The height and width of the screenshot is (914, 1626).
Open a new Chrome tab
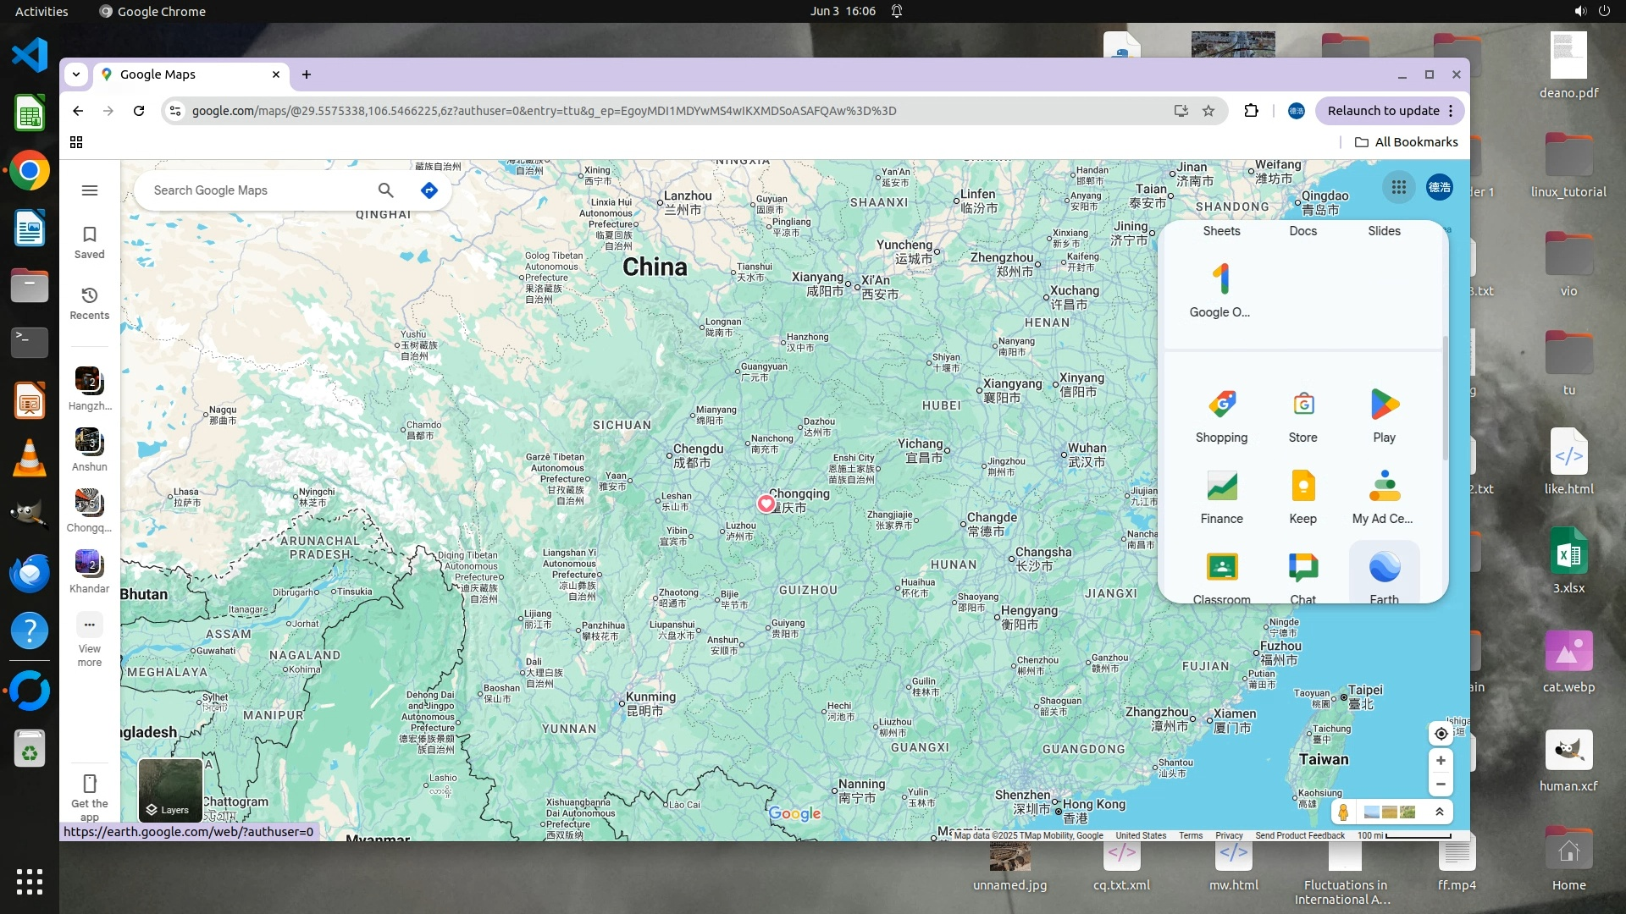307,74
